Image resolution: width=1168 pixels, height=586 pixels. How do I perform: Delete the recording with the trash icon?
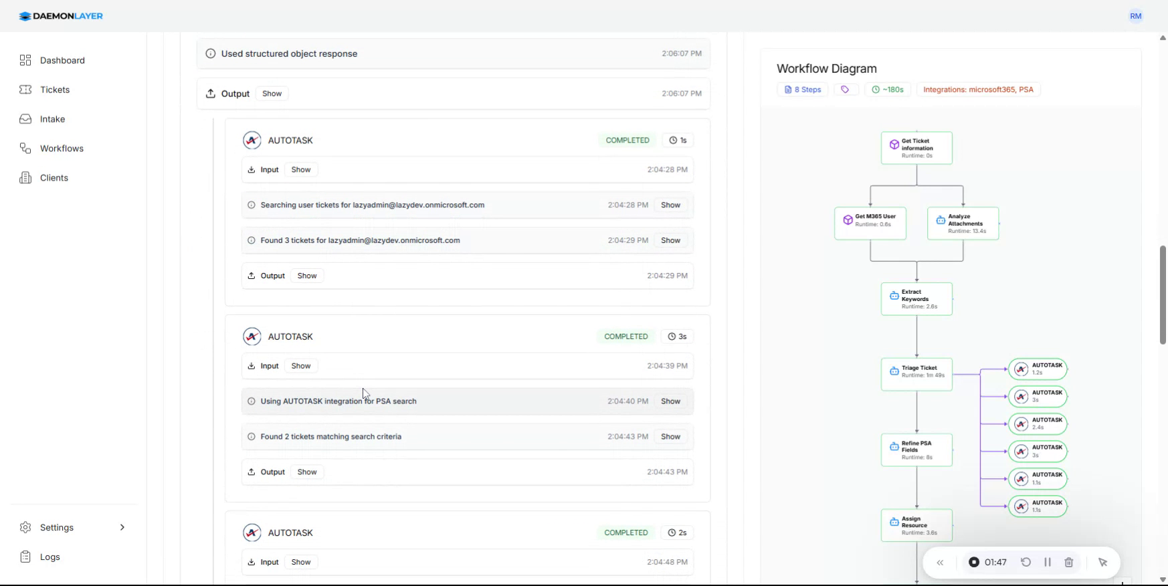[x=1068, y=563]
